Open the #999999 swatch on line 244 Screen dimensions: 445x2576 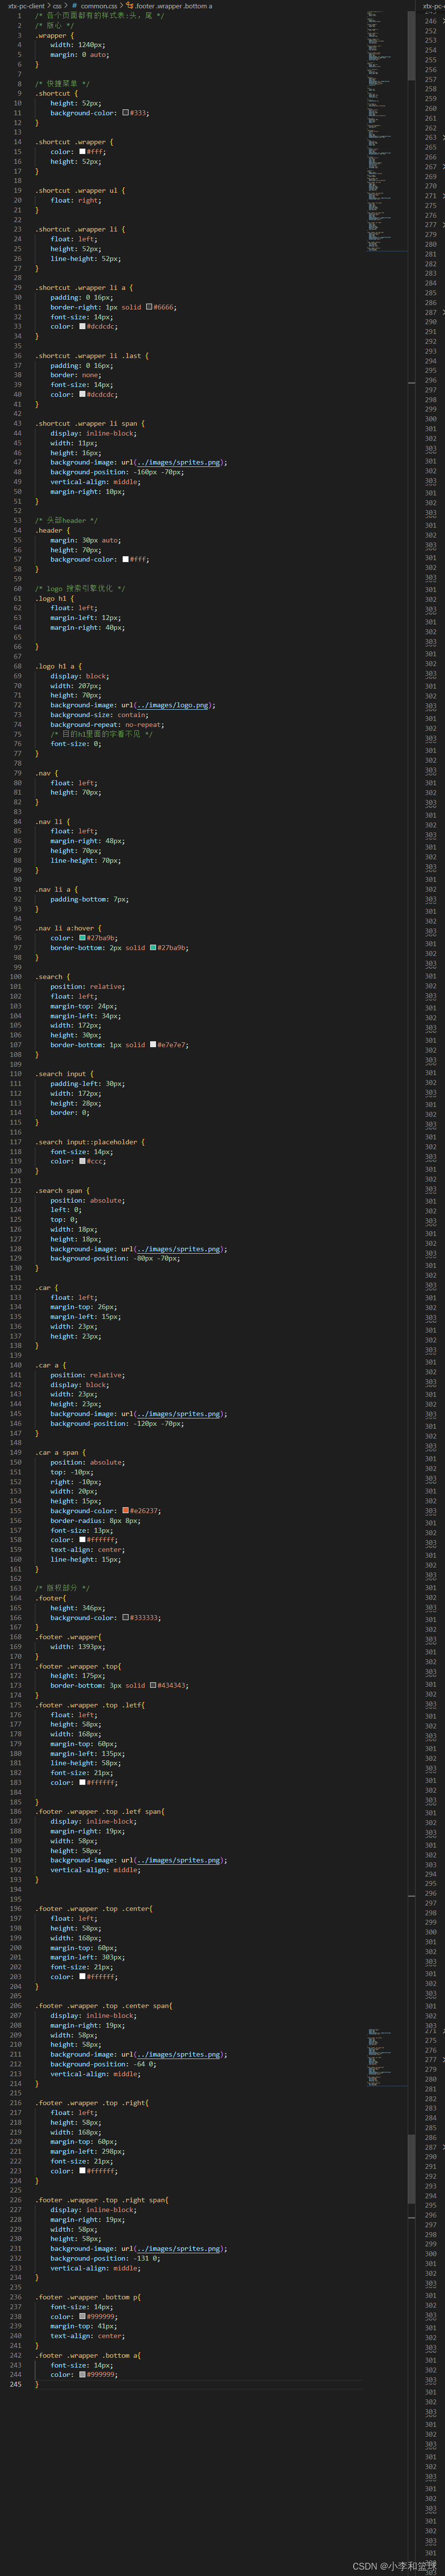82,2374
